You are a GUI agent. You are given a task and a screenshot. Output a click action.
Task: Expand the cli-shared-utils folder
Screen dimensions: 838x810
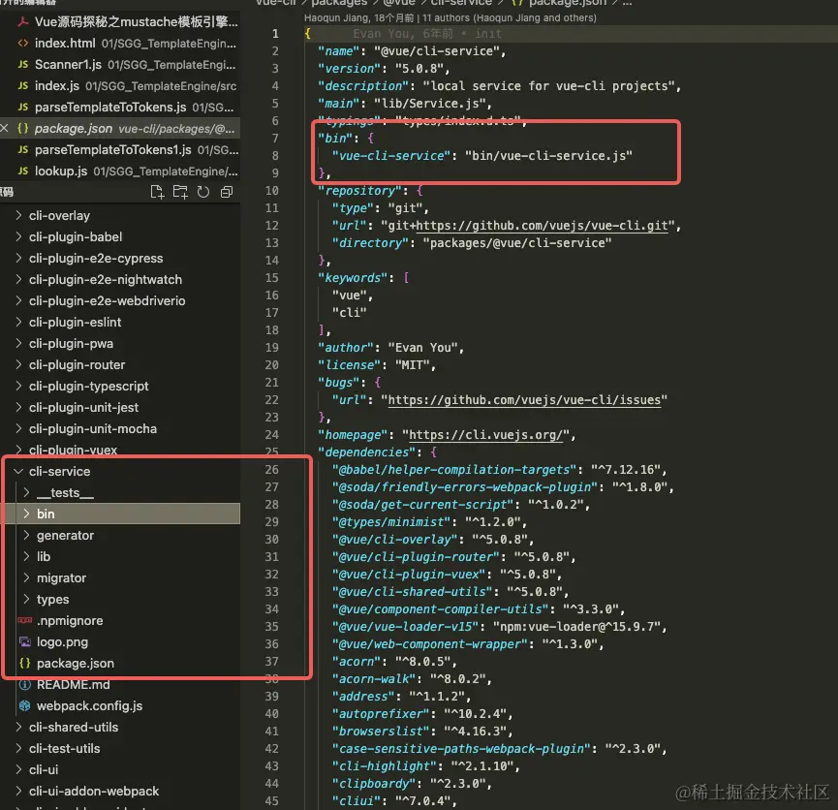click(x=120, y=727)
